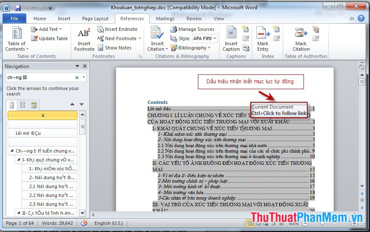Click the Save icon in Quick Access Toolbar
Viewport: 370px width, 232px height.
tap(18, 8)
